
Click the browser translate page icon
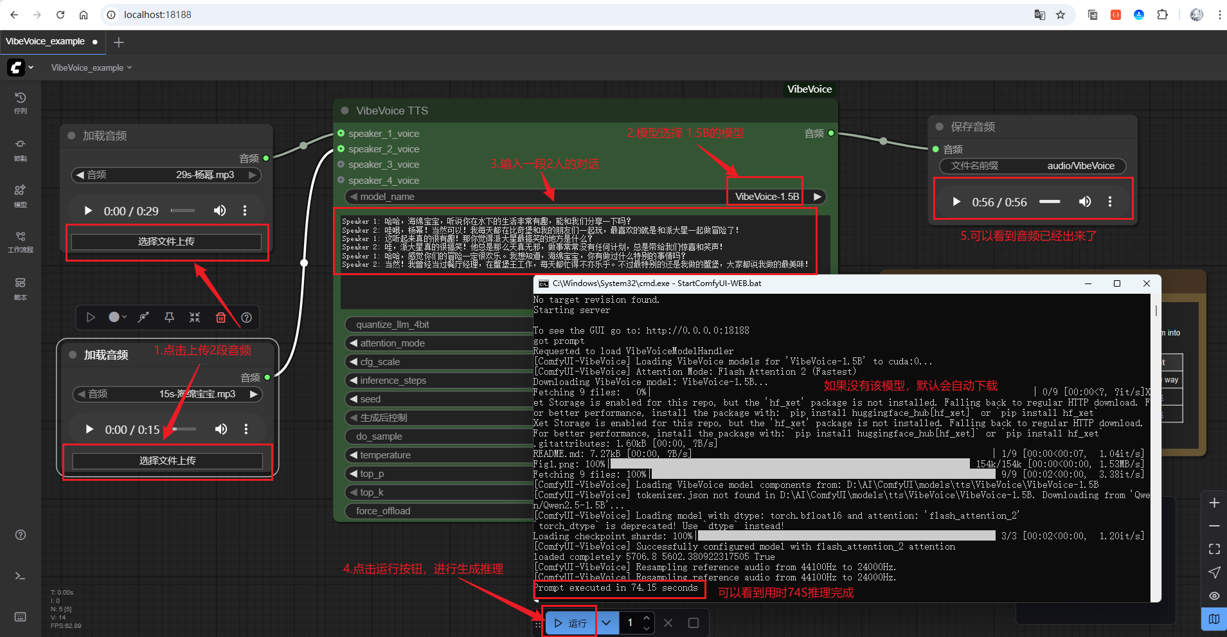pos(1039,15)
